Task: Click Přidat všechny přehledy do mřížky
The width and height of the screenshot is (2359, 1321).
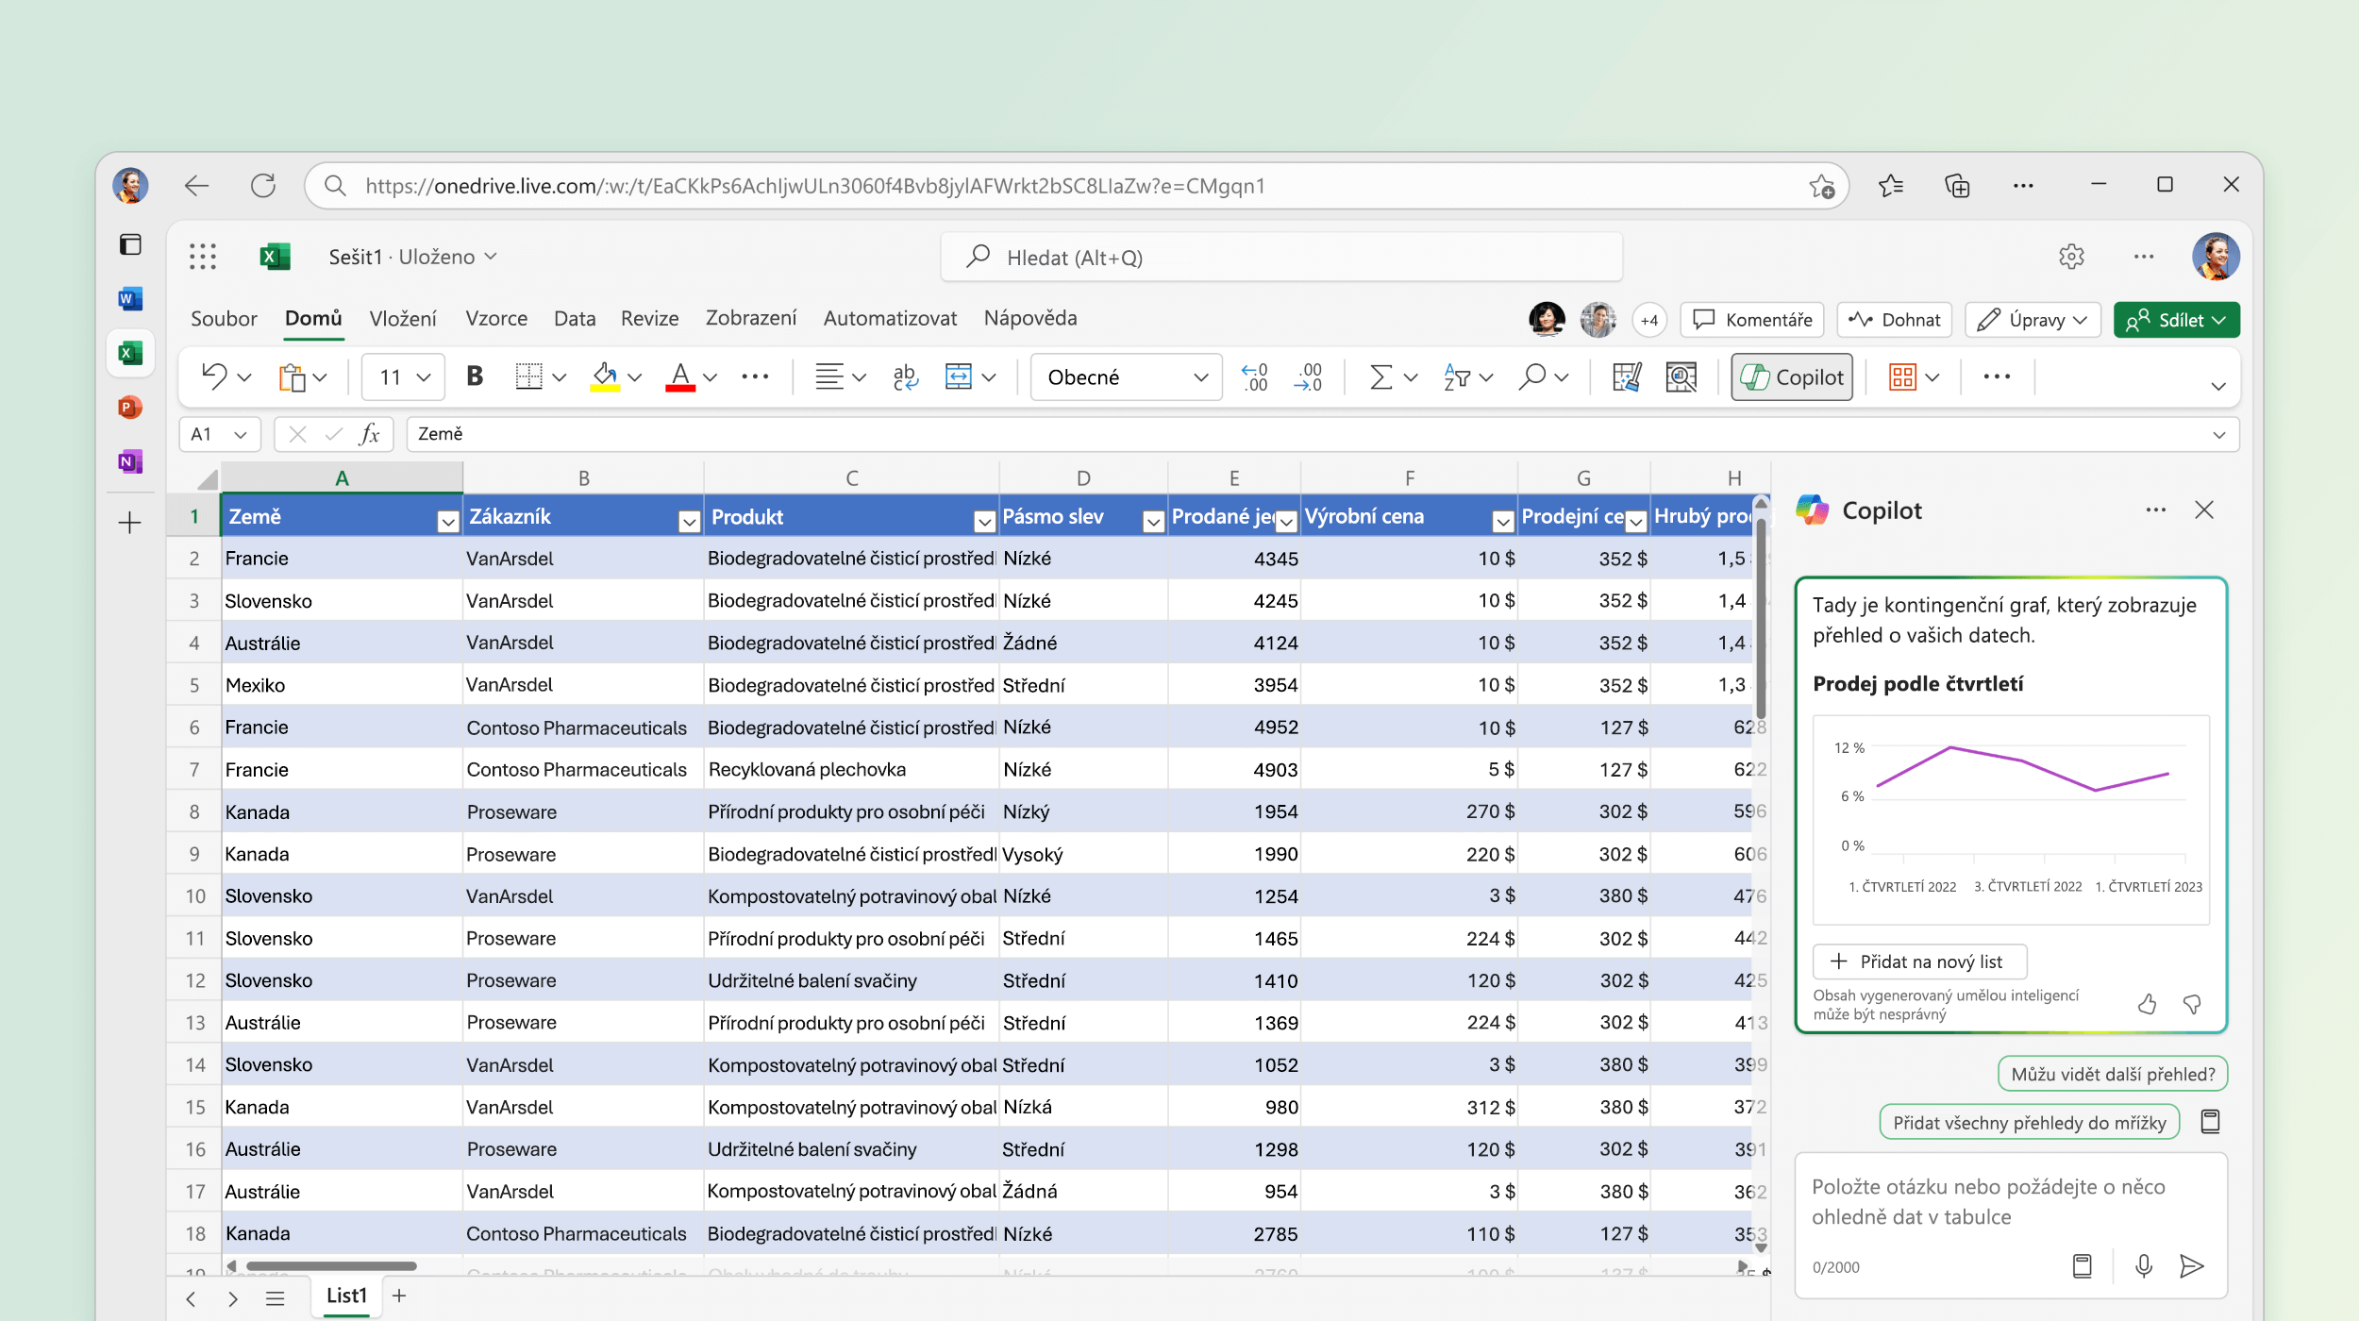Action: pyautogui.click(x=2030, y=1123)
